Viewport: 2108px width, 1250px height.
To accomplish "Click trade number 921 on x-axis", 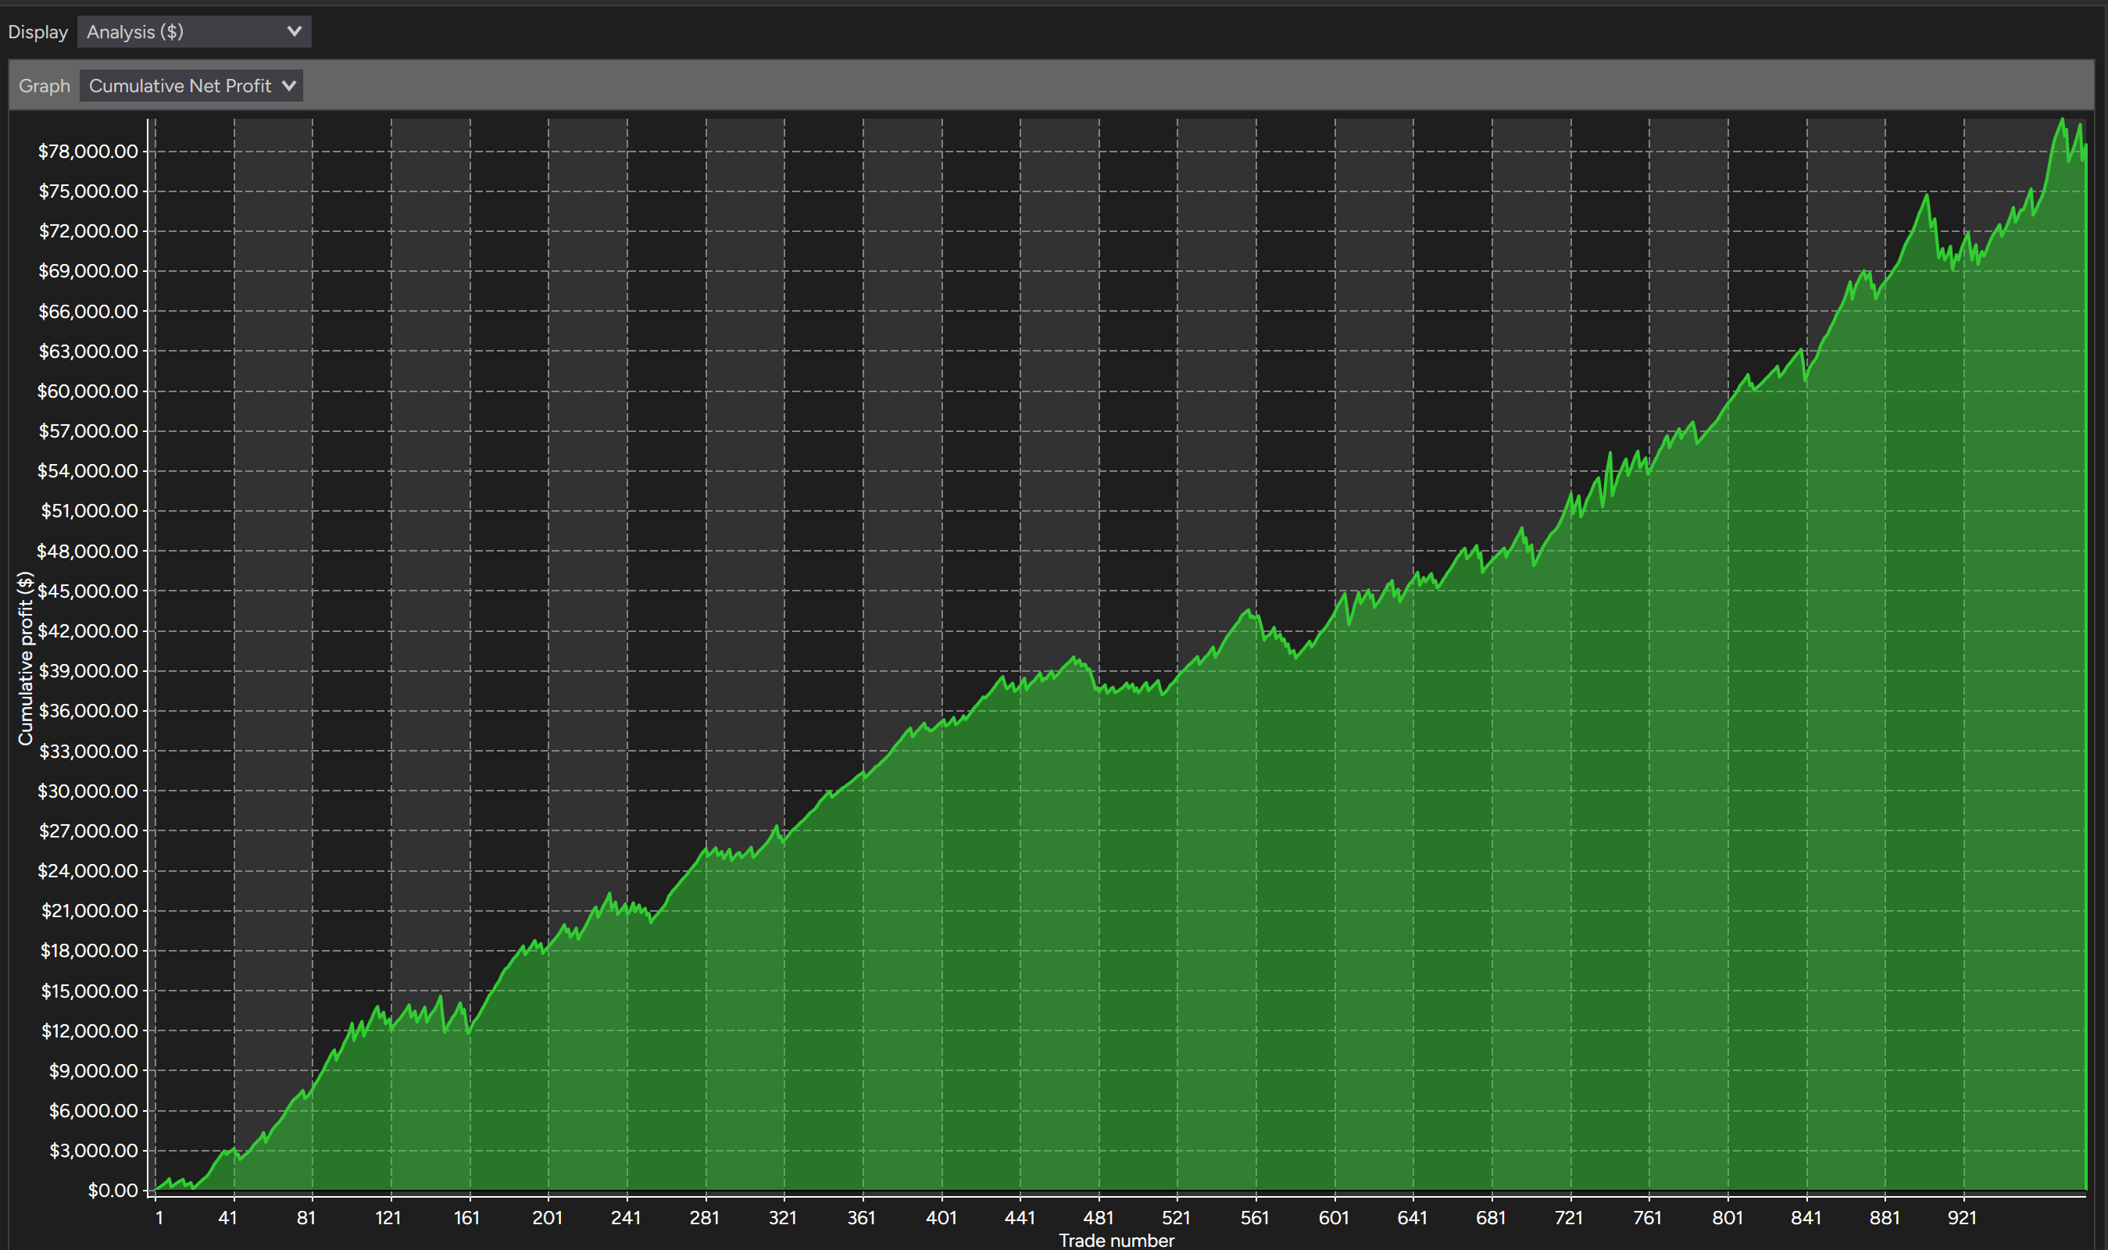I will pyautogui.click(x=1961, y=1217).
